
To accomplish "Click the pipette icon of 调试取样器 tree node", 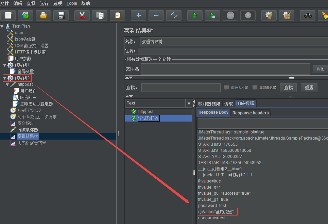I will 13,130.
